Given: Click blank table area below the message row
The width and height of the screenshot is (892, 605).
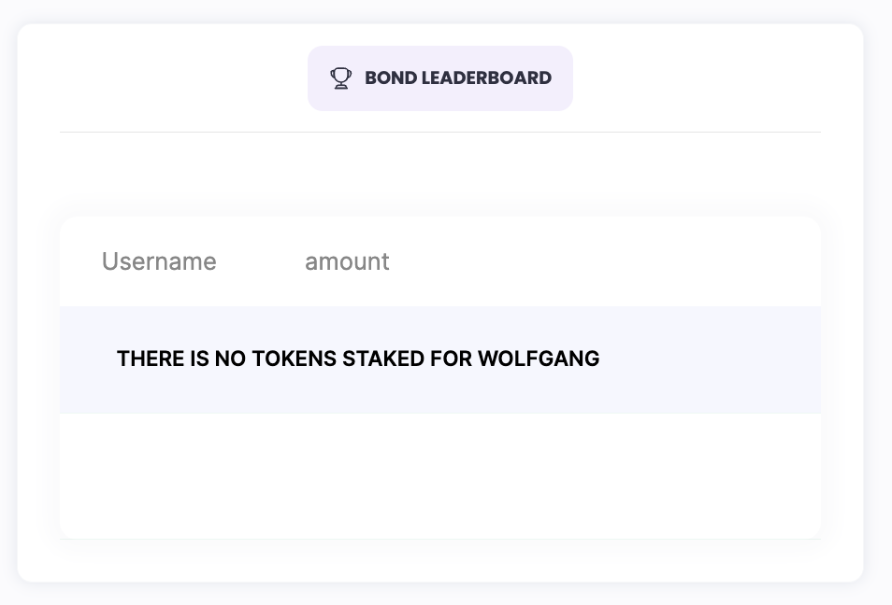Looking at the screenshot, I should 439,476.
